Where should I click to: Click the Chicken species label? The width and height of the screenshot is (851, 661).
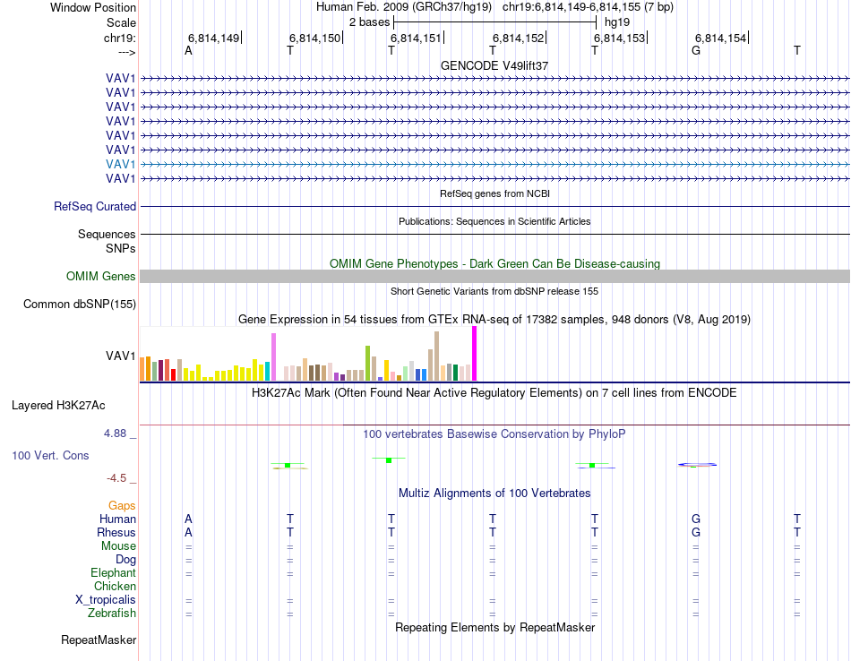pyautogui.click(x=115, y=586)
